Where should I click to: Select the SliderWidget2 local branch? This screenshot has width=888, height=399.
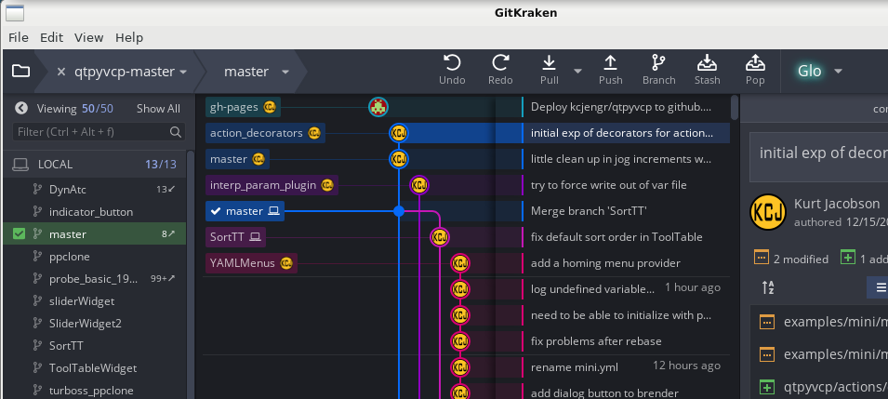point(95,323)
